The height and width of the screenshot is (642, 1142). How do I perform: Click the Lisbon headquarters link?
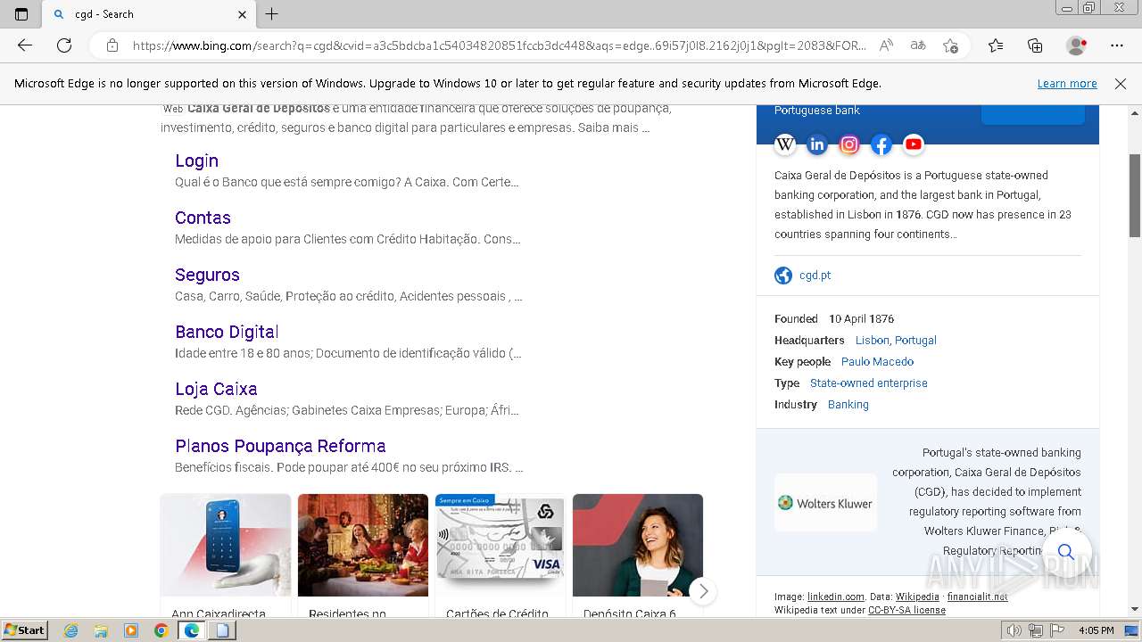(x=872, y=341)
